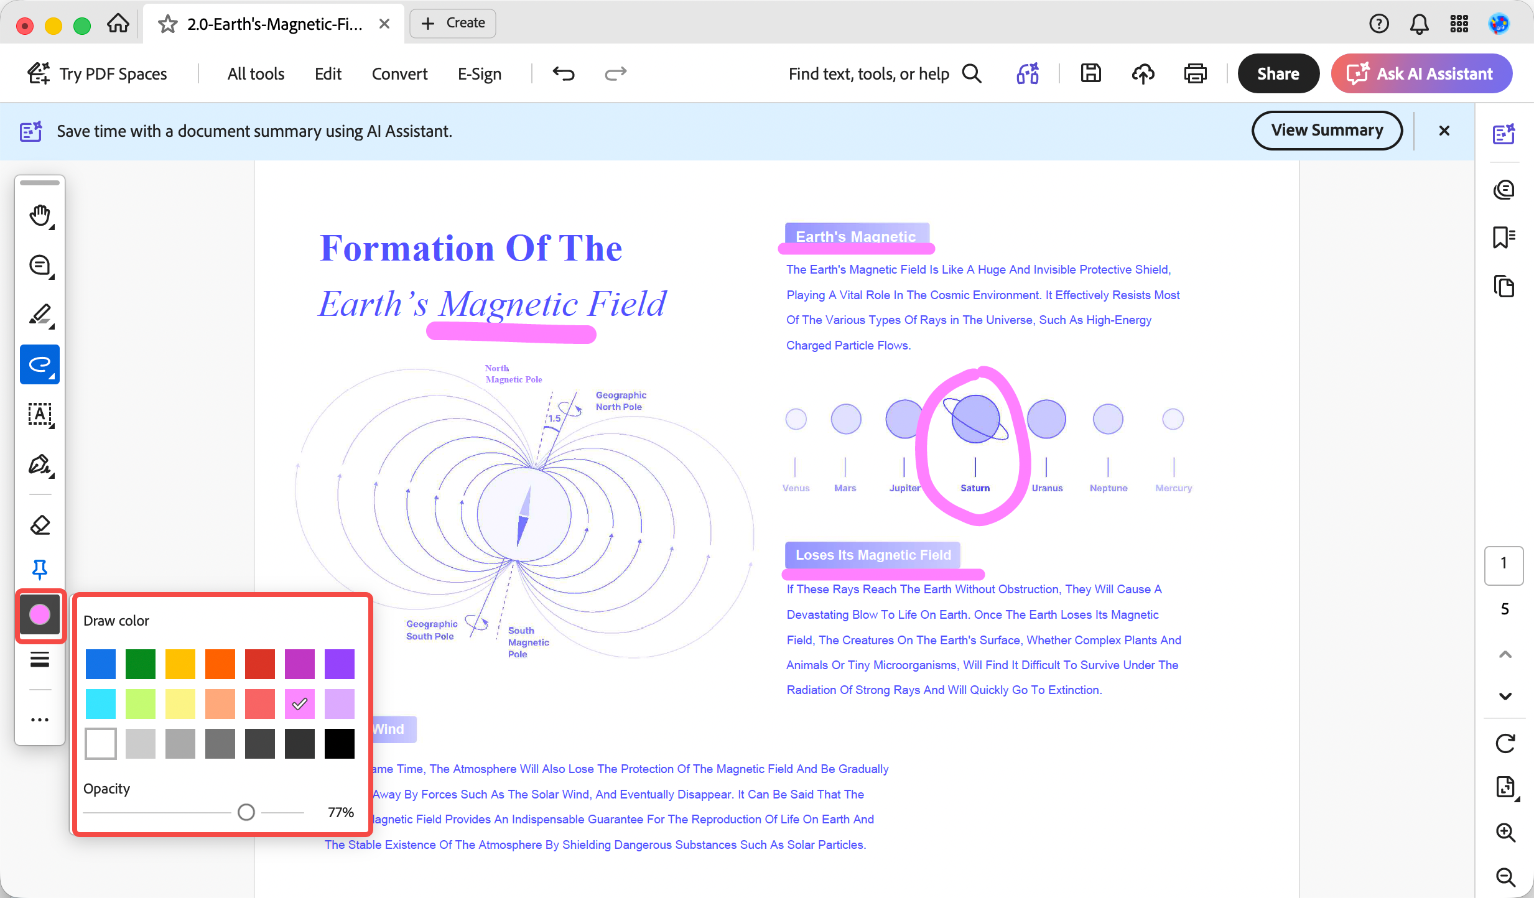This screenshot has width=1534, height=898.
Task: Open the line thickness menu
Action: pos(40,660)
